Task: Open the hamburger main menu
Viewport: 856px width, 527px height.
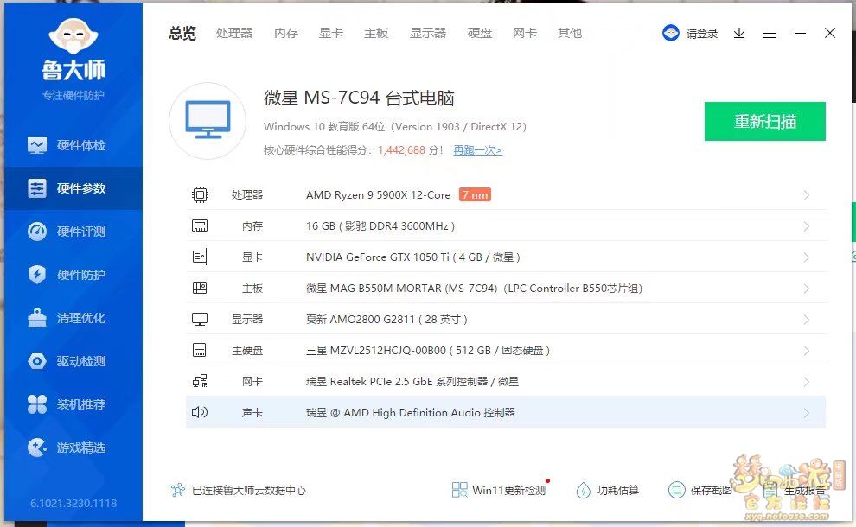Action: tap(770, 34)
